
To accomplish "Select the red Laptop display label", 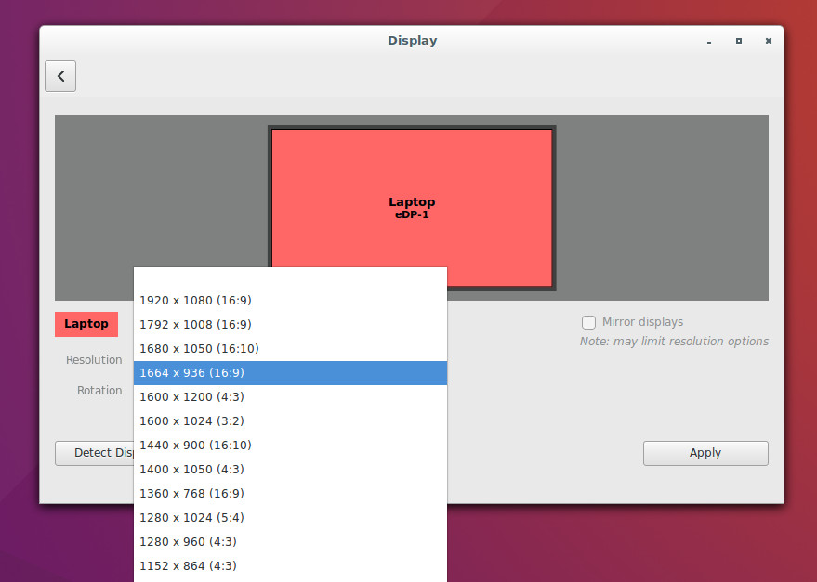I will click(x=86, y=324).
